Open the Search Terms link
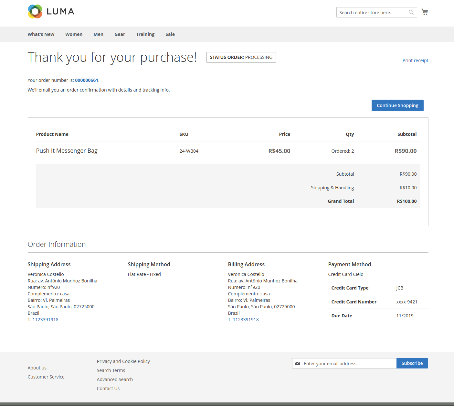 pyautogui.click(x=111, y=370)
